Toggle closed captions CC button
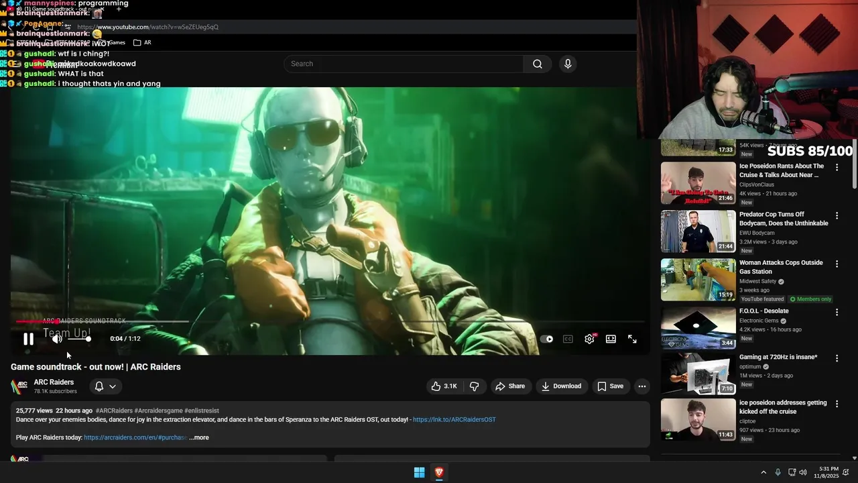858x483 pixels. tap(568, 339)
